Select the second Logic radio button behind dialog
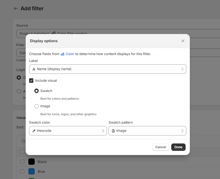The width and height of the screenshot is (220, 179). click(19, 91)
